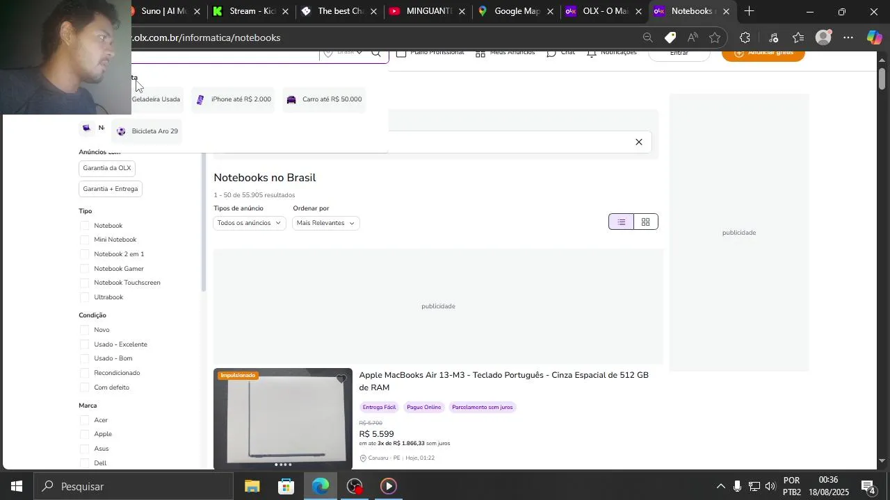Viewport: 890px width, 500px height.
Task: Open the volume speaker tray icon
Action: [770, 486]
